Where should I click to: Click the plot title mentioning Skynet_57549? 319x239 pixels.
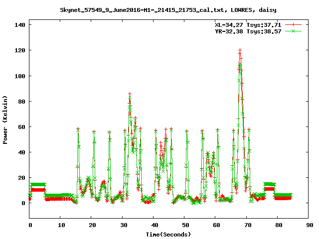point(168,10)
